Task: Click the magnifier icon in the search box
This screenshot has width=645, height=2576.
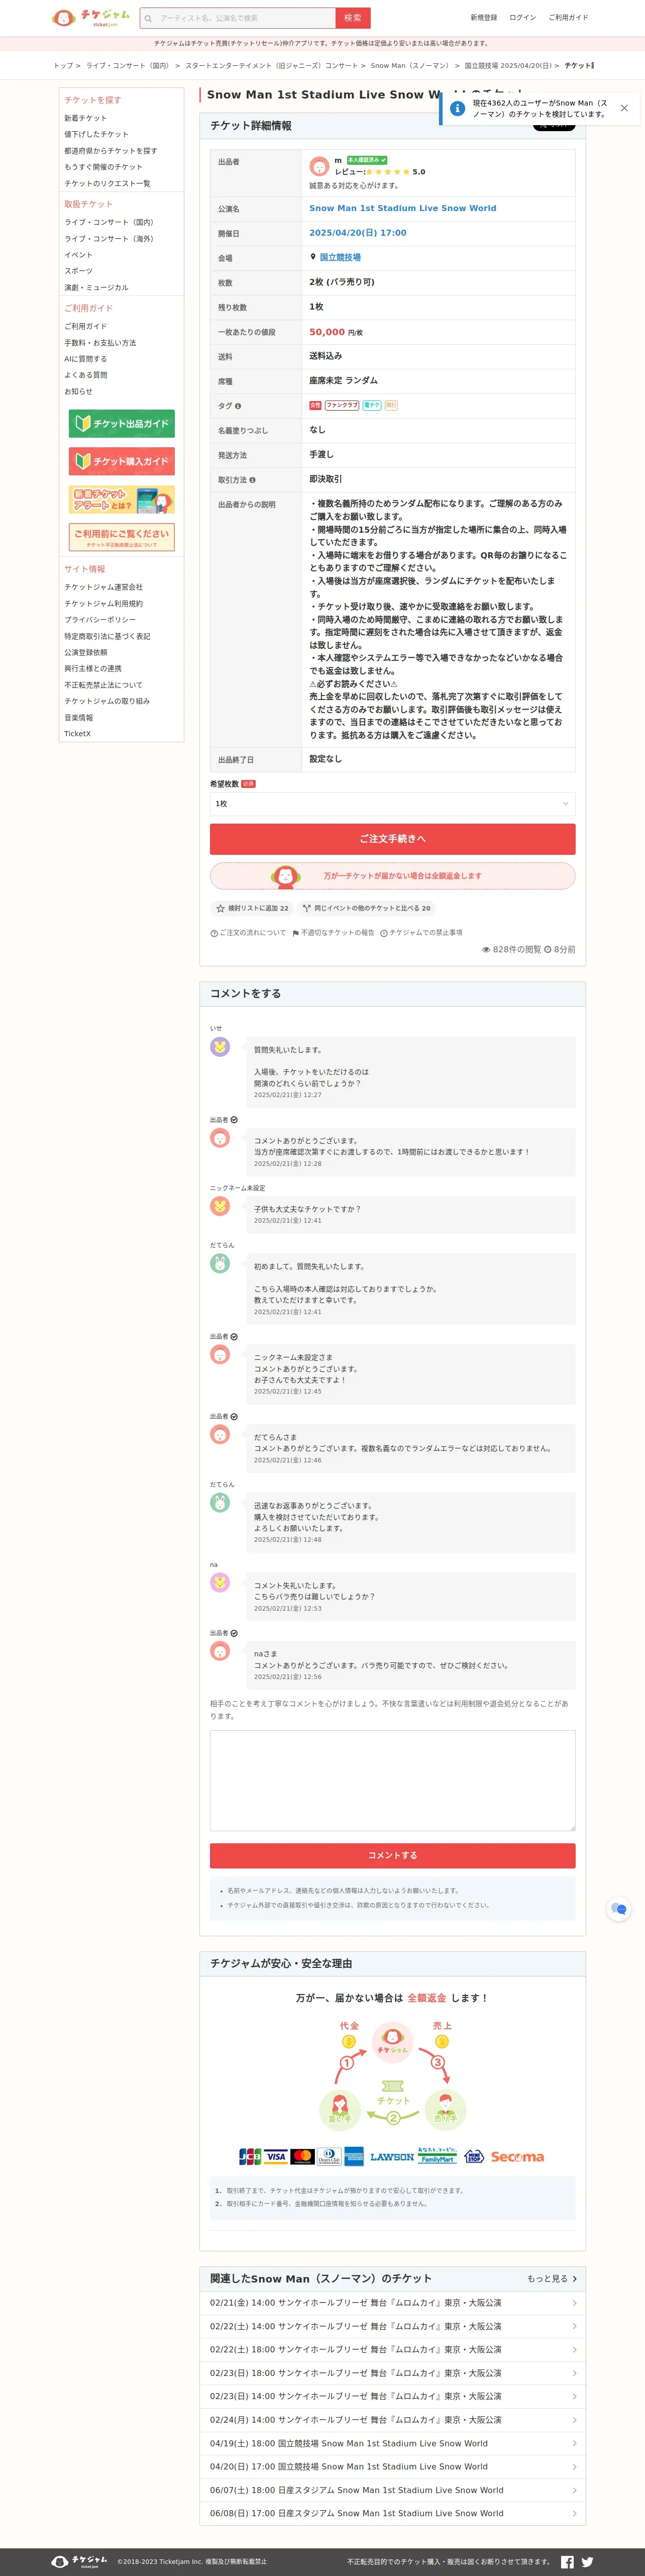Action: (x=149, y=18)
